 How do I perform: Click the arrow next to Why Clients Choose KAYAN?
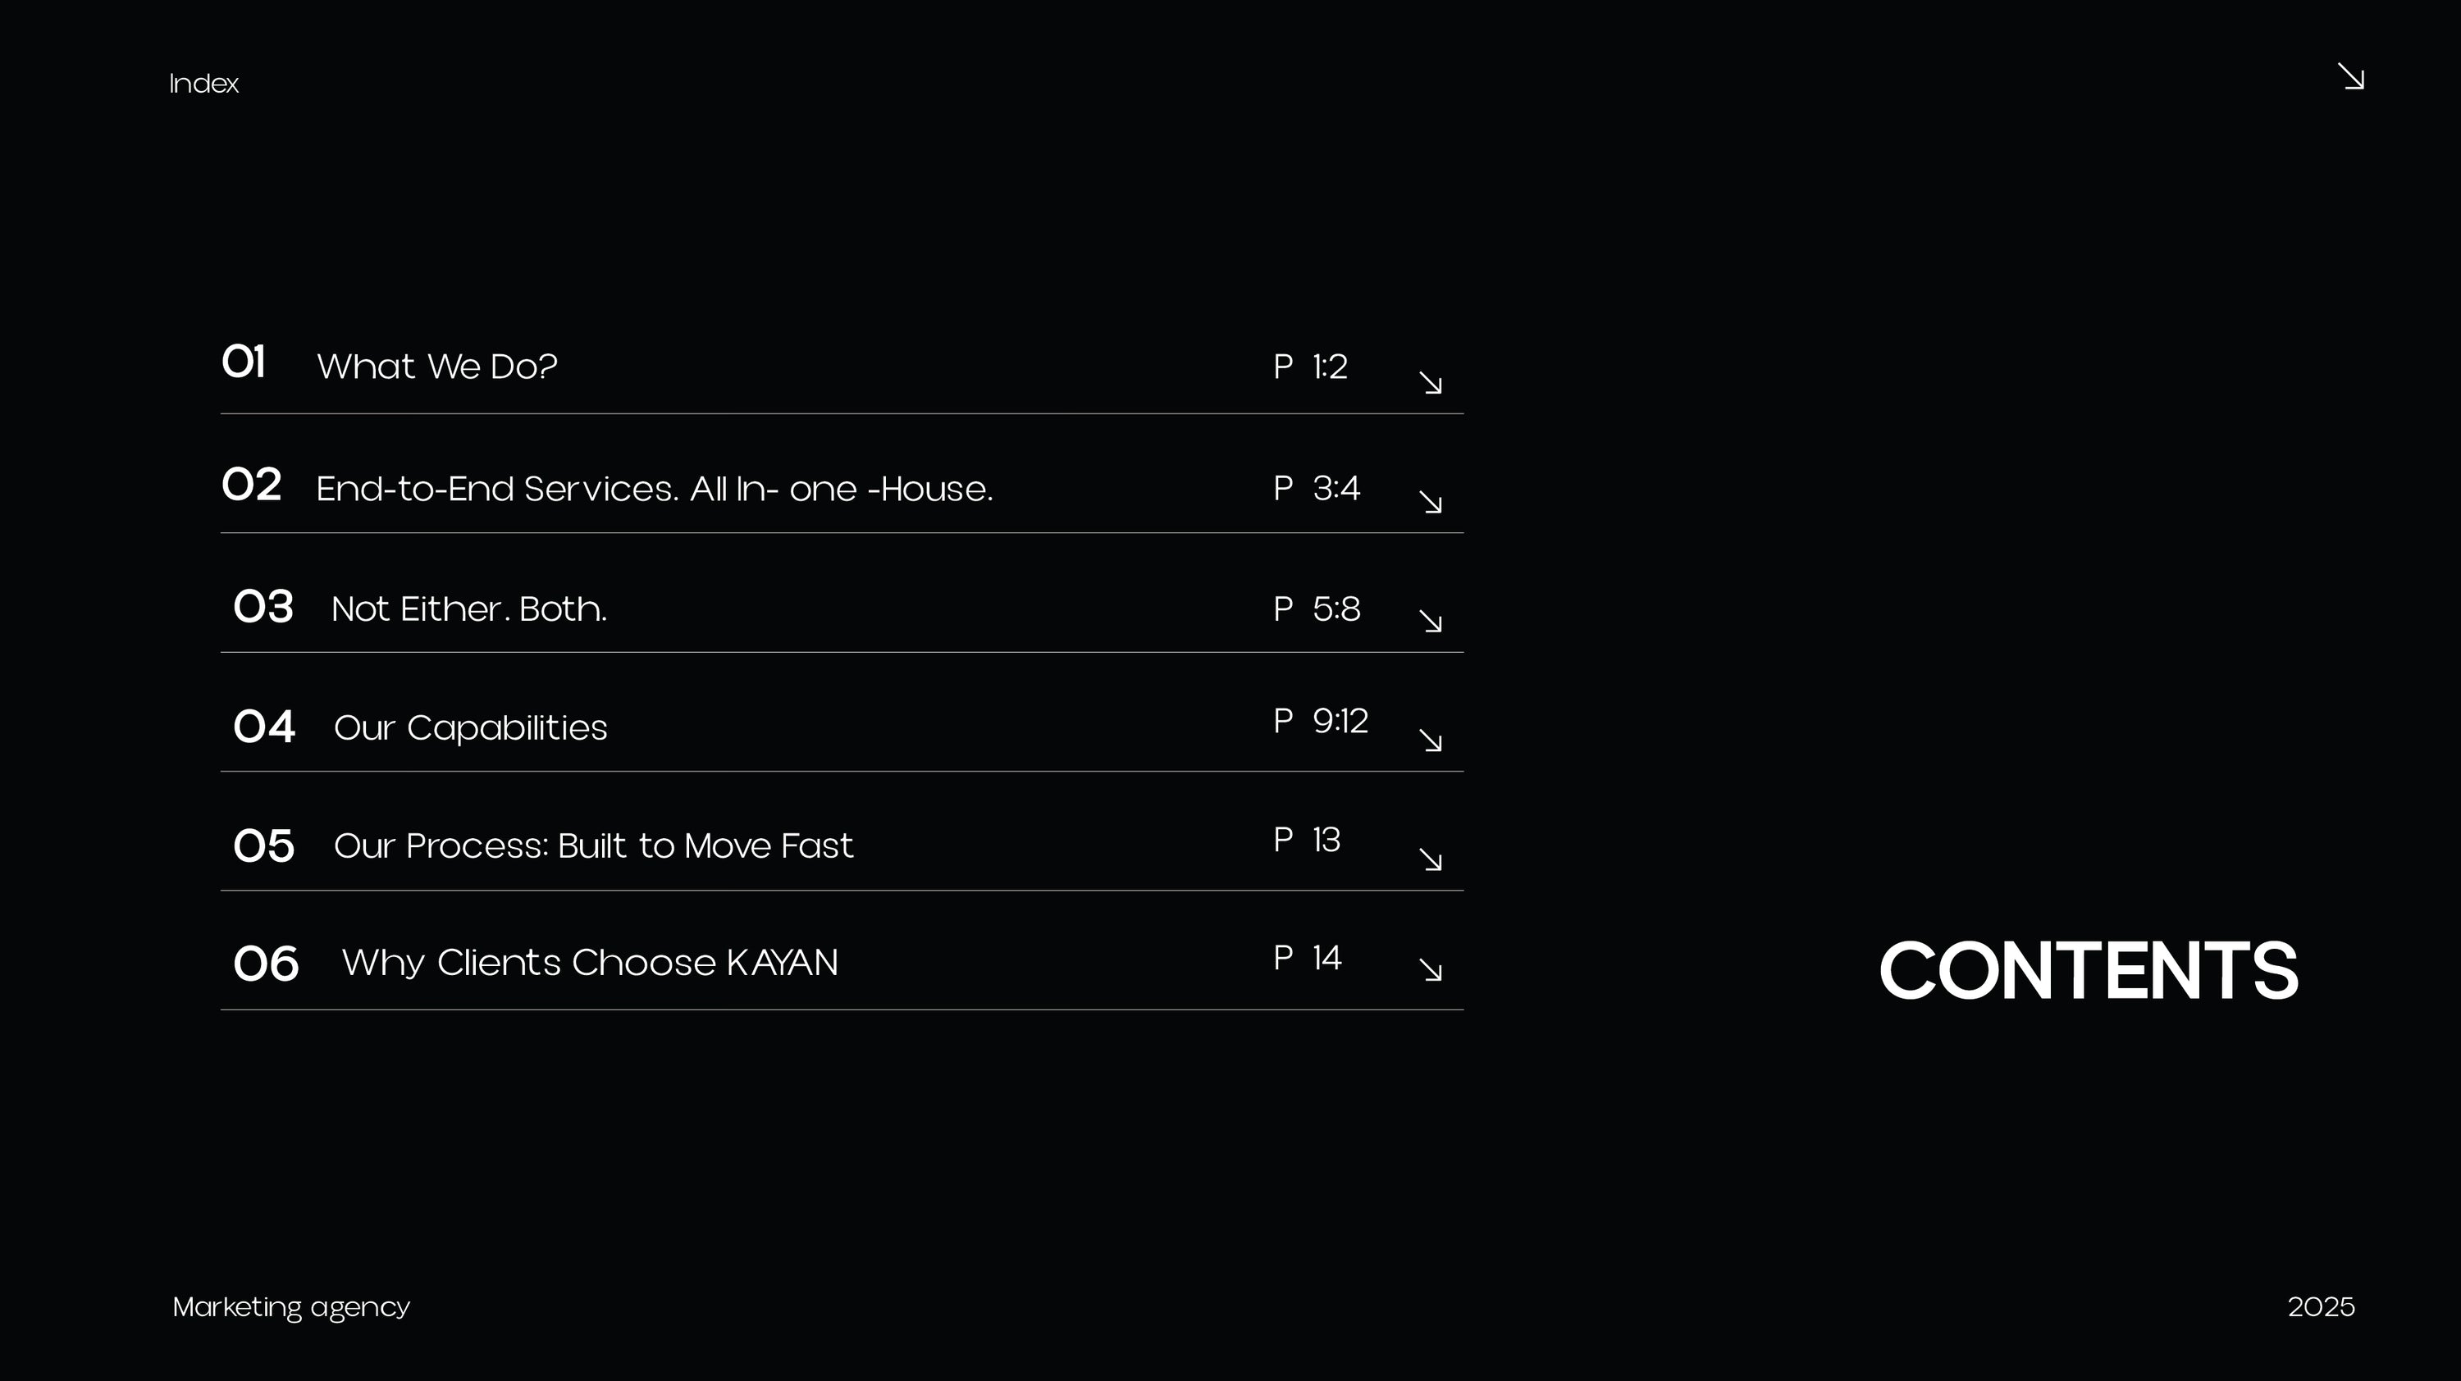coord(1430,969)
